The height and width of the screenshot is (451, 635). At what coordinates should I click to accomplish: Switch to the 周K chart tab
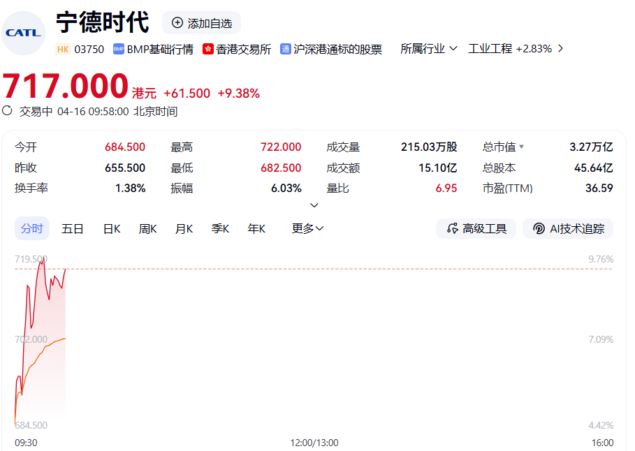pos(148,228)
